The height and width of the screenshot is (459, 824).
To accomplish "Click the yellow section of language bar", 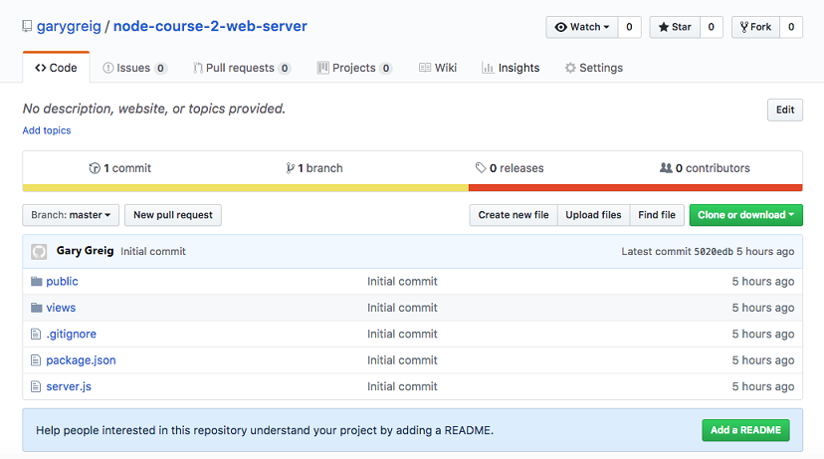I will tap(245, 187).
